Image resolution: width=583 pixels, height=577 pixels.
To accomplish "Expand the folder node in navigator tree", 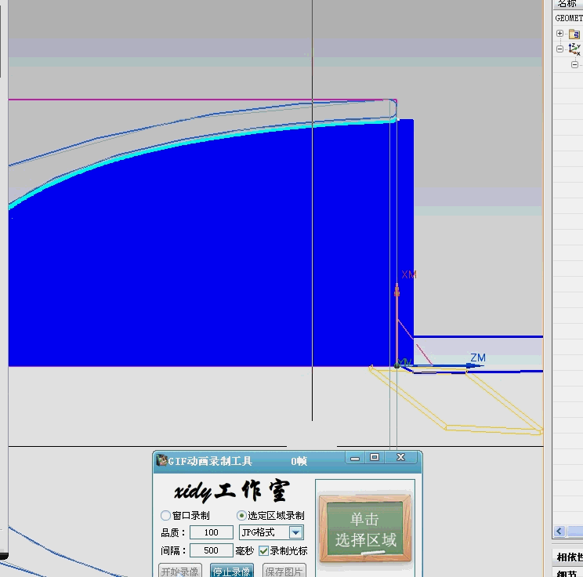I will coord(559,34).
